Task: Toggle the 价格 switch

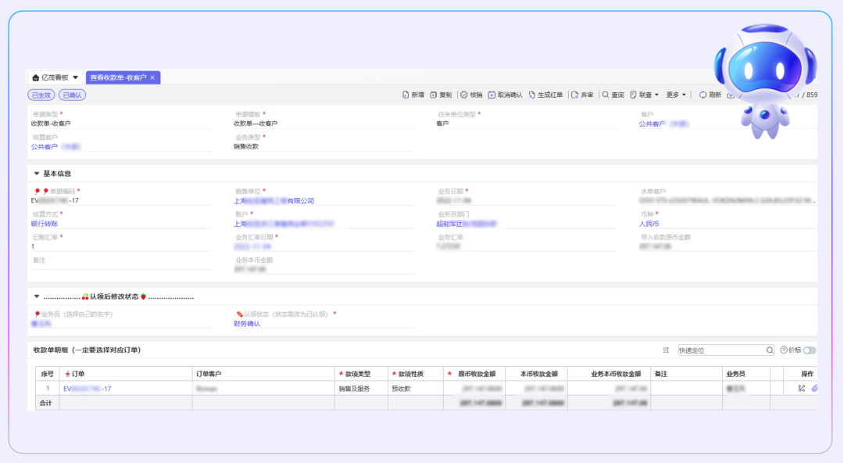Action: pyautogui.click(x=809, y=350)
